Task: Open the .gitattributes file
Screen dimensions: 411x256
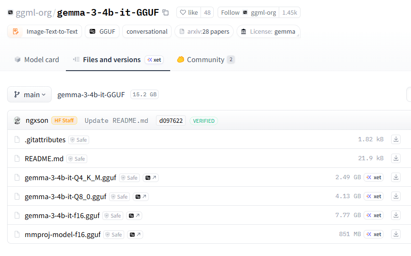Action: coord(45,140)
